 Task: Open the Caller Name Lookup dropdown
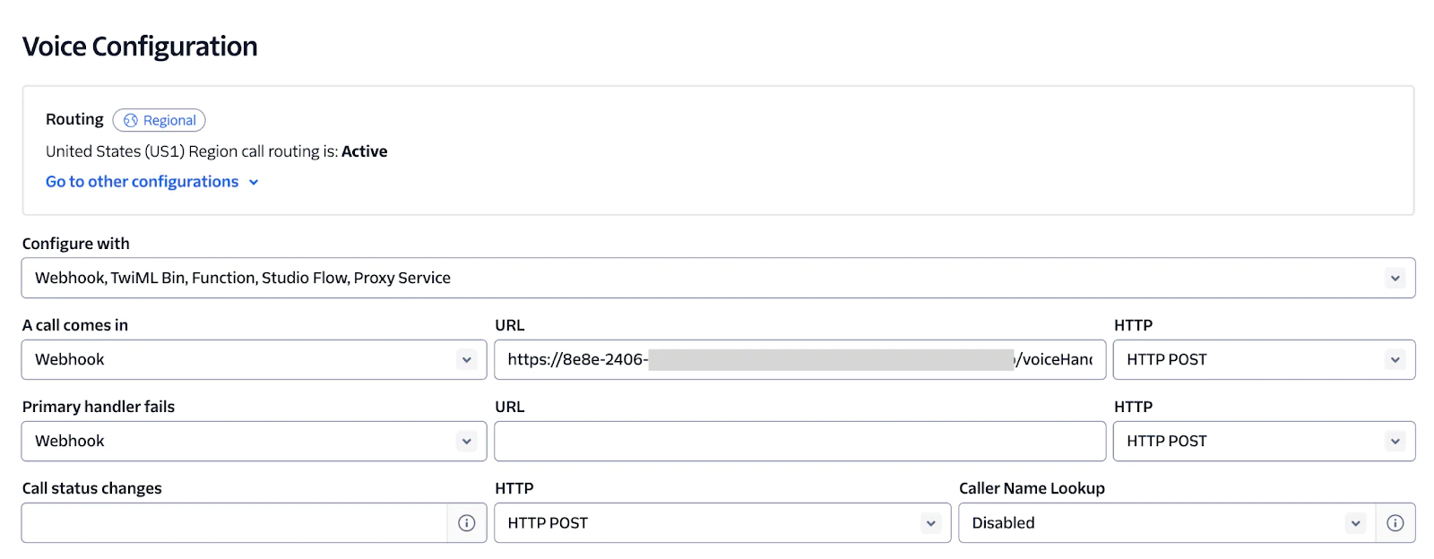(x=1167, y=522)
